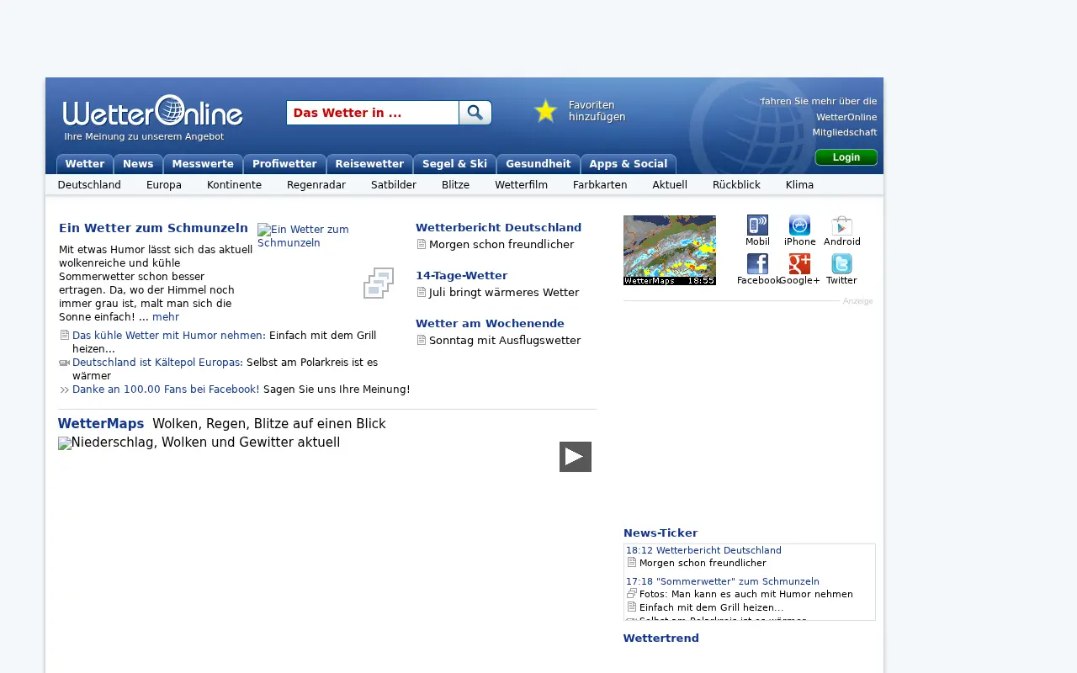Open the Segel & Ski tab
1077x673 pixels.
click(x=454, y=164)
